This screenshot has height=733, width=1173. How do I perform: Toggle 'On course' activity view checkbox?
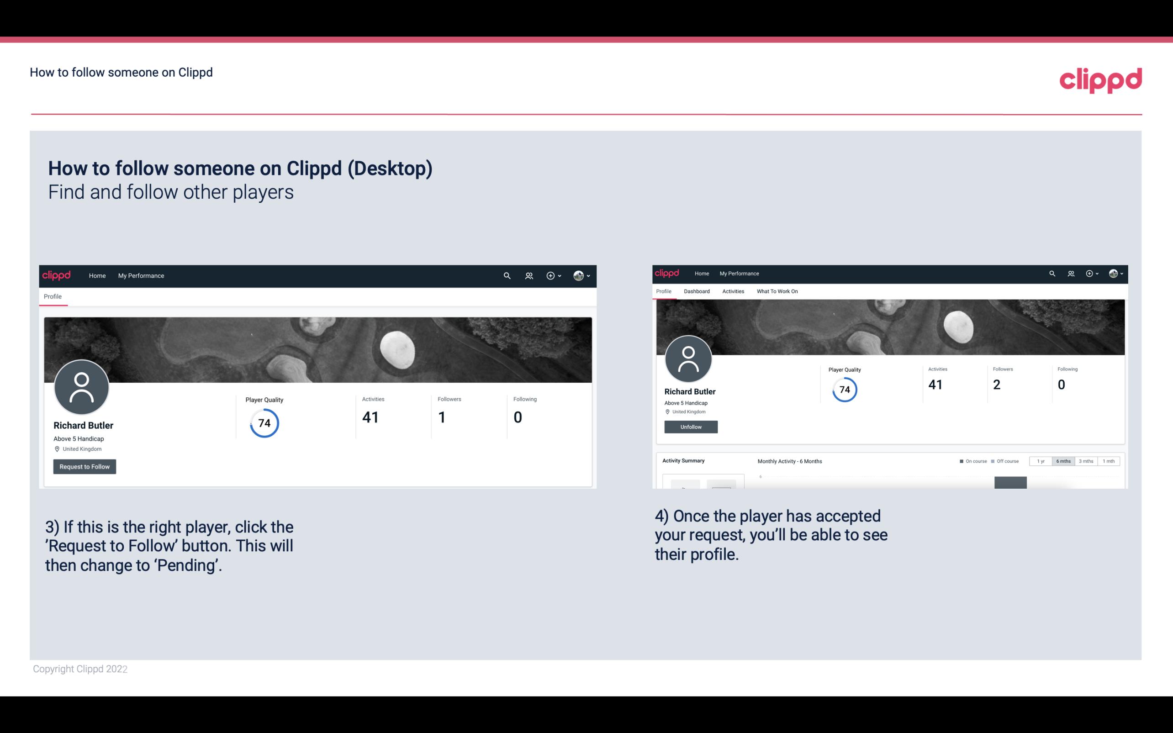(x=962, y=460)
